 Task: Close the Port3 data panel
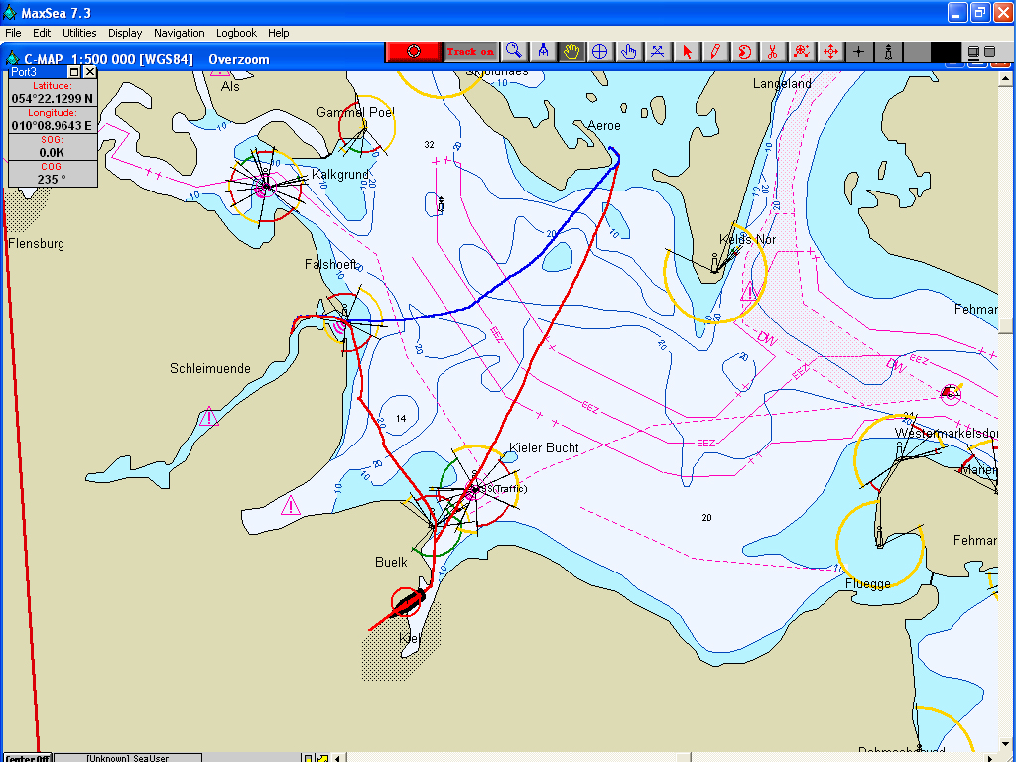pyautogui.click(x=90, y=71)
